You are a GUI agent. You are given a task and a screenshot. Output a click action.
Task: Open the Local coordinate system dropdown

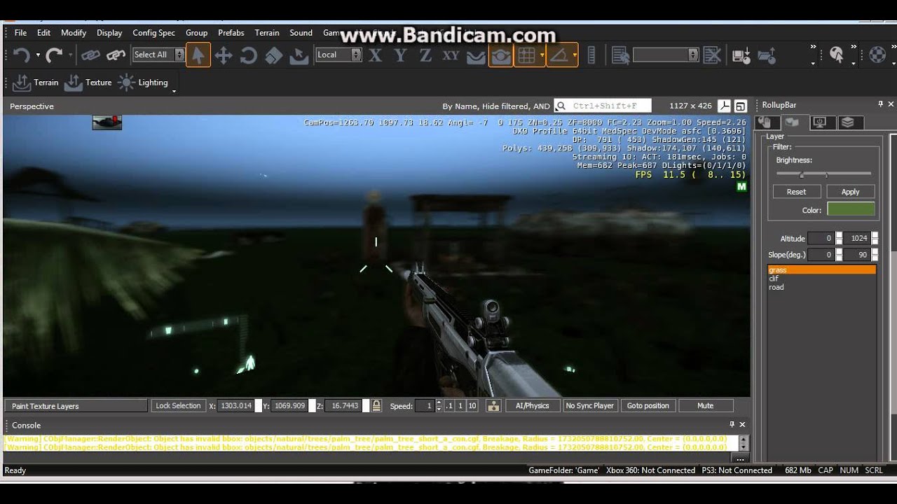338,55
